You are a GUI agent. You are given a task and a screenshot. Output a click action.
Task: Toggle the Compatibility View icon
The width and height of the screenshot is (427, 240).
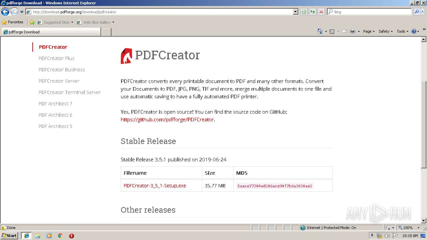pyautogui.click(x=304, y=12)
